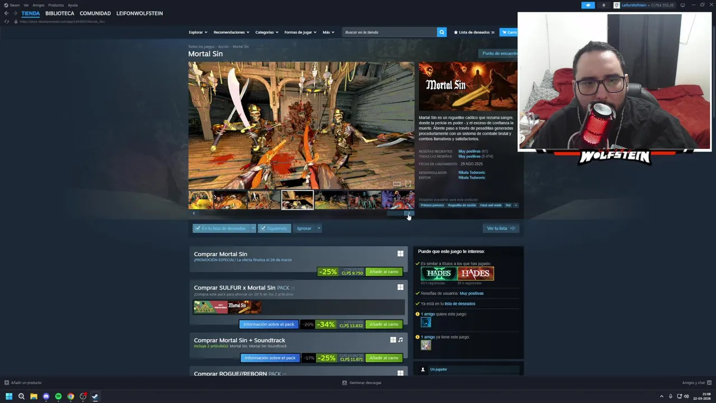
Task: Click the plus button to add tags
Action: pyautogui.click(x=515, y=205)
